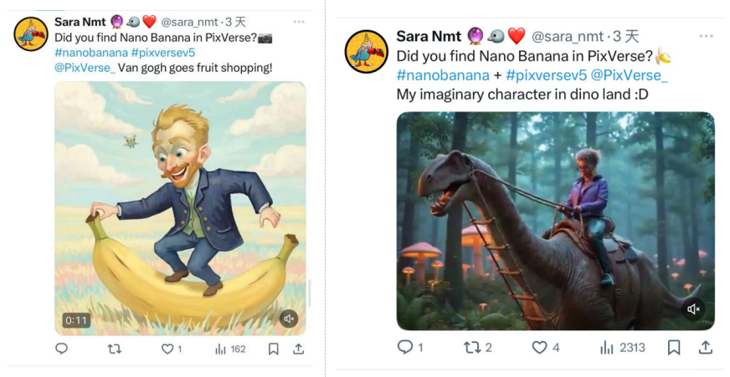Image resolution: width=730 pixels, height=377 pixels.
Task: Share the dino land tweet
Action: pyautogui.click(x=706, y=347)
